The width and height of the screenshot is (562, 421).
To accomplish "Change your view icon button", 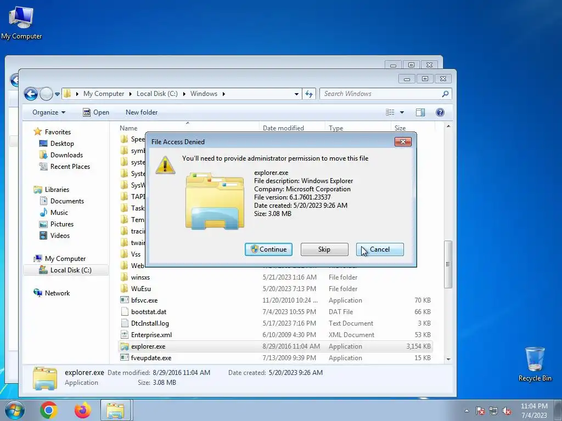I will tap(390, 112).
